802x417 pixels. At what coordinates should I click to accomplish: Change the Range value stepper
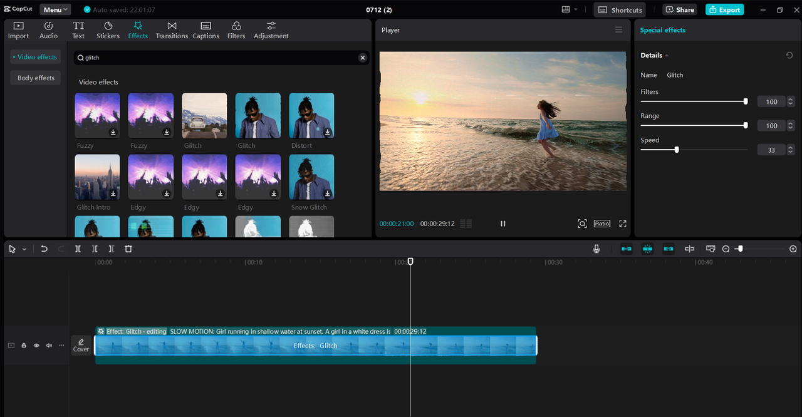pyautogui.click(x=791, y=125)
